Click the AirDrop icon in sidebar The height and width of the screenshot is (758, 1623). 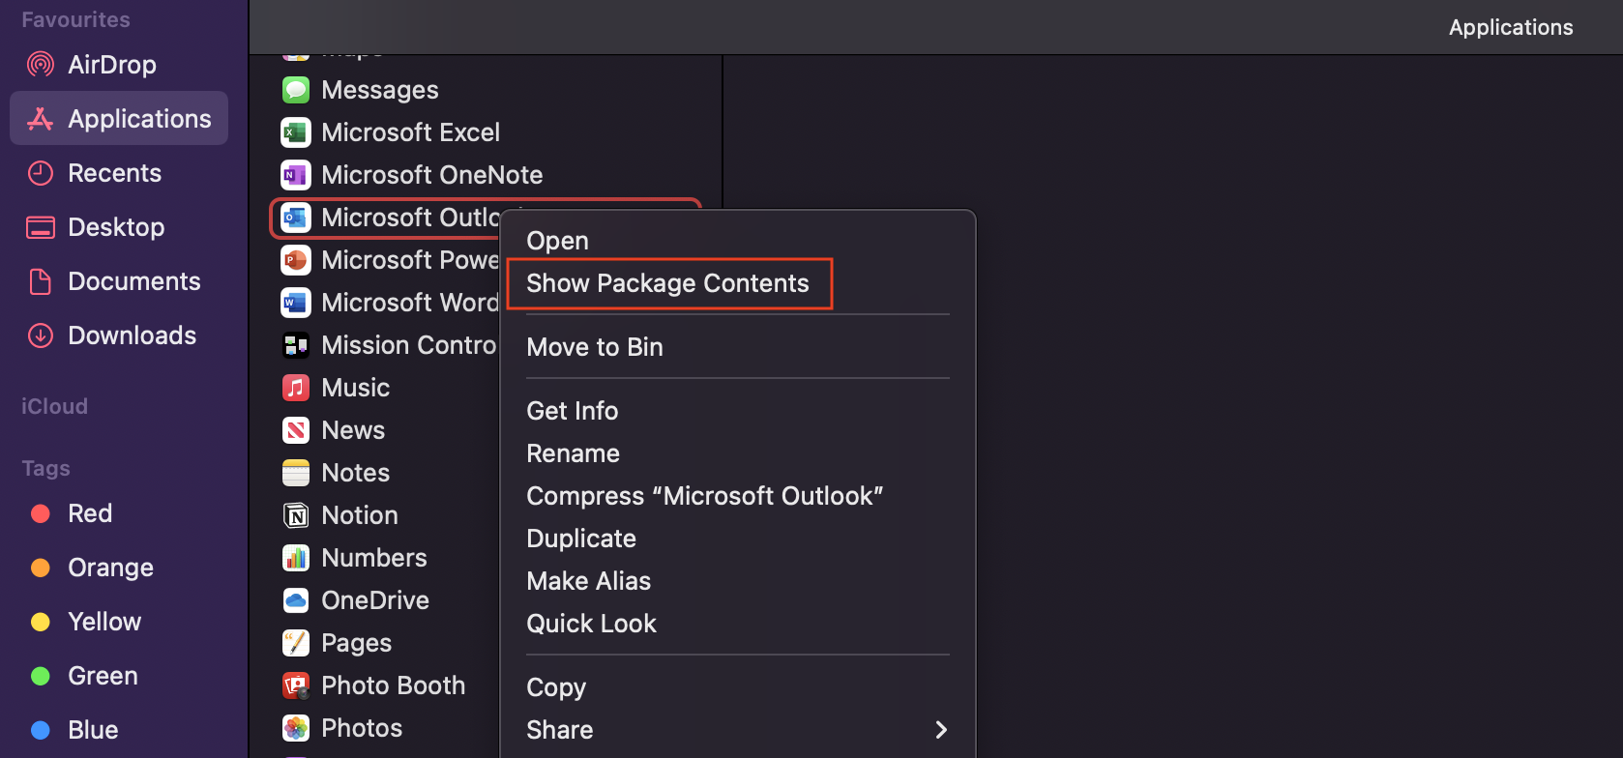[40, 65]
